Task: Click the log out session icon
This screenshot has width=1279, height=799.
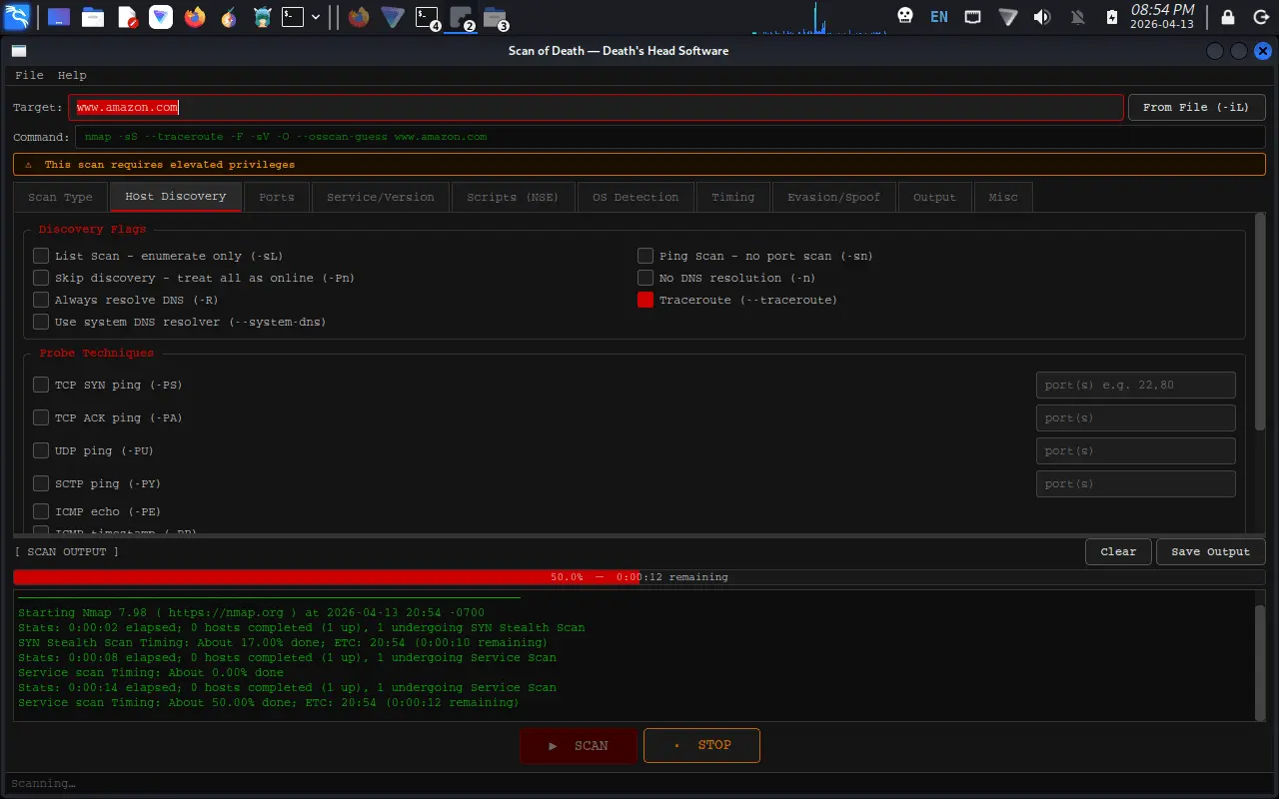Action: [1259, 16]
